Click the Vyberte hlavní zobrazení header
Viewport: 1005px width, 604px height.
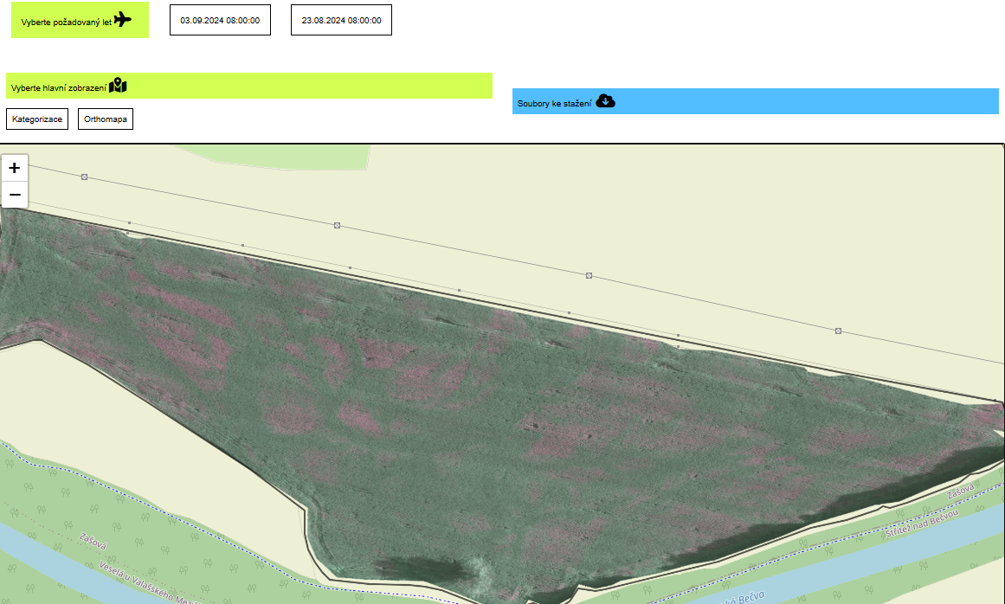click(249, 86)
